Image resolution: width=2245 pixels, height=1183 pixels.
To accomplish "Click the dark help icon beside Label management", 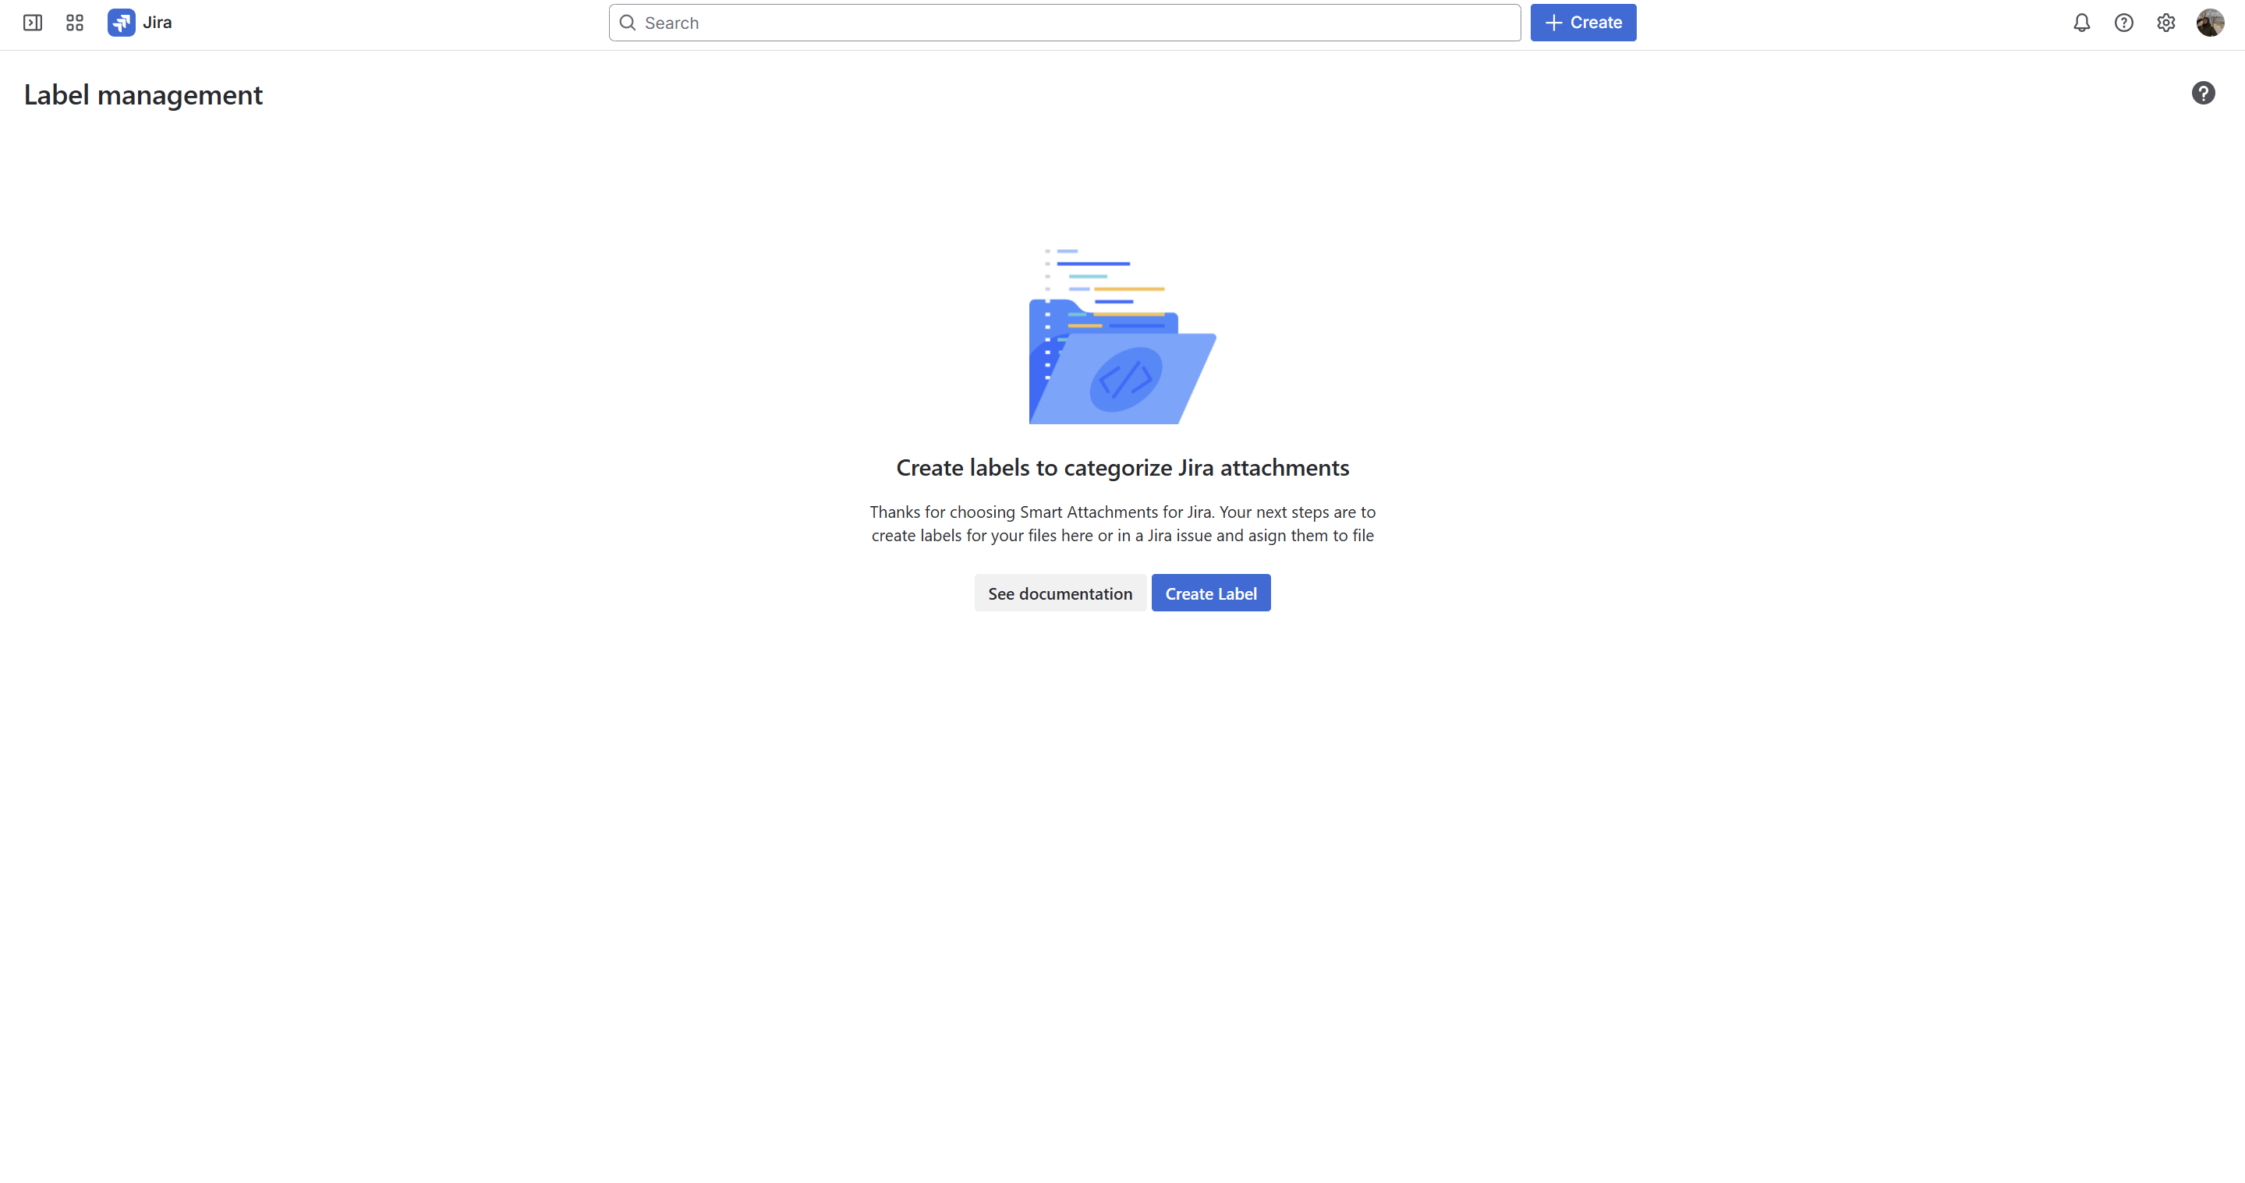I will click(x=2203, y=94).
